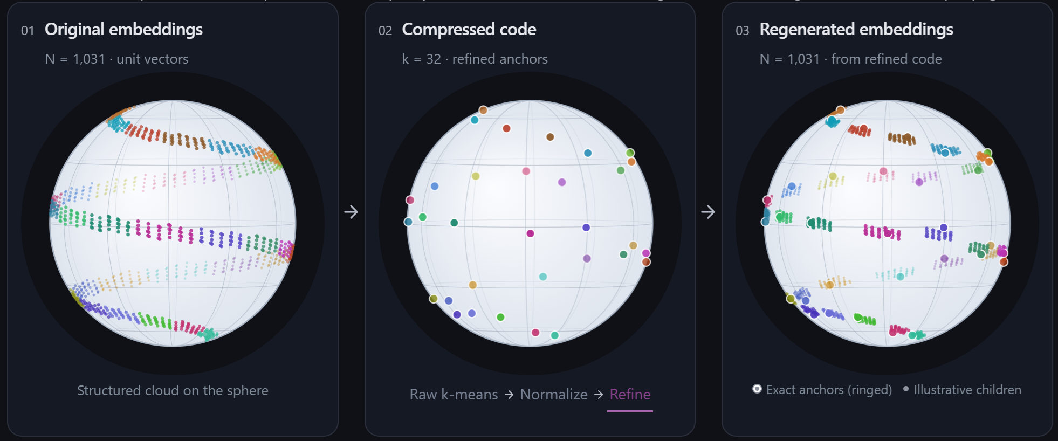Select the Raw k-means step tab
The width and height of the screenshot is (1058, 441).
454,395
